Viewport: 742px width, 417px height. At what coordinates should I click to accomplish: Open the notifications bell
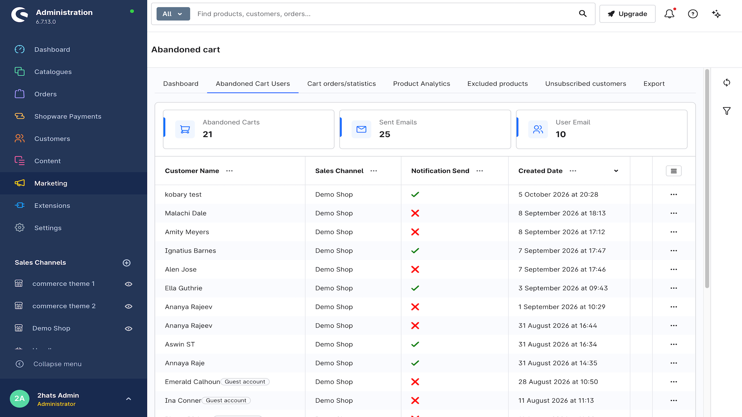pyautogui.click(x=669, y=14)
